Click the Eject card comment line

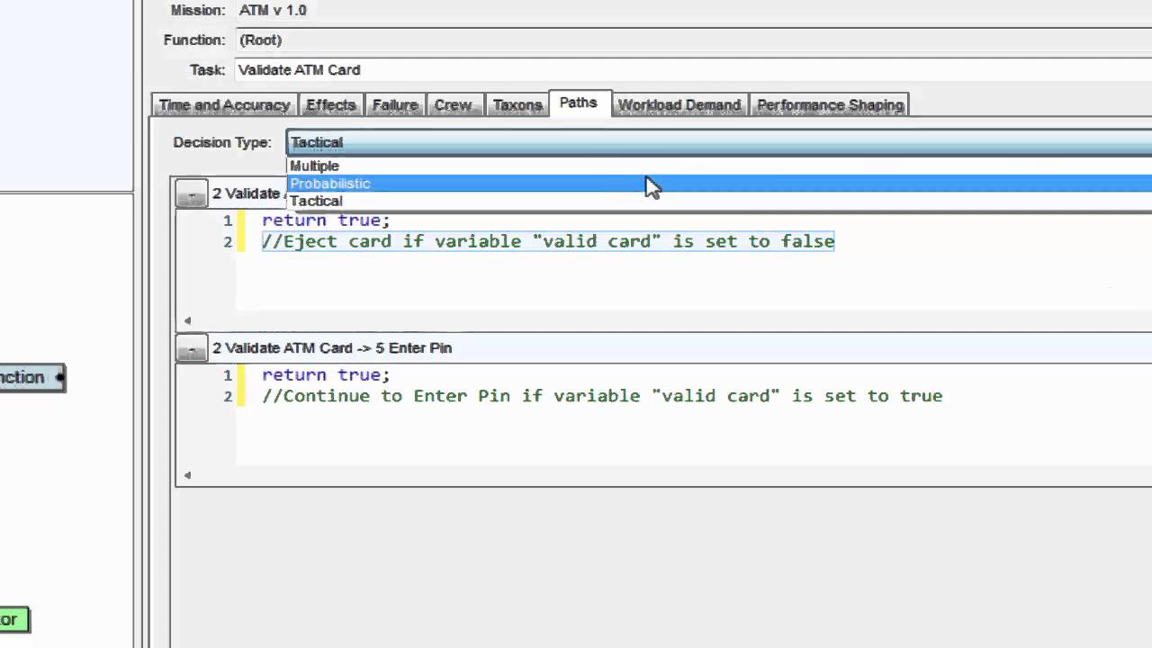[548, 241]
